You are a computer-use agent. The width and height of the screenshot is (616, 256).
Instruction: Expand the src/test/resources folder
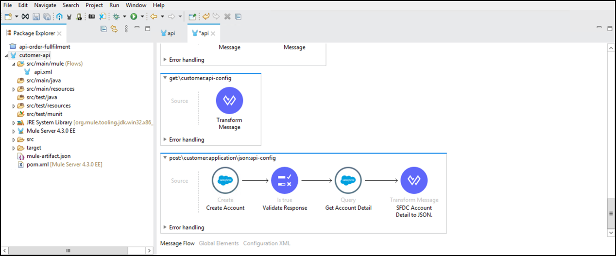coord(14,105)
